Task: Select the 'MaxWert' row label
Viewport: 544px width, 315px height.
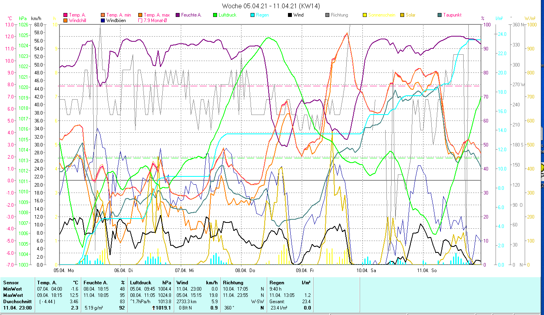Action: tap(13, 295)
